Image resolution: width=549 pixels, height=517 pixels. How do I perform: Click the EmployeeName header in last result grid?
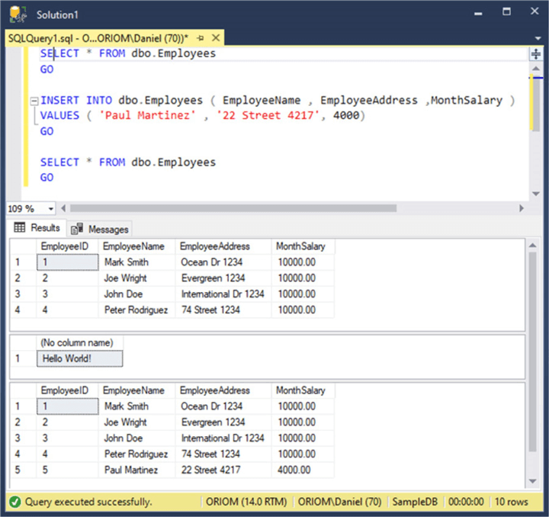click(133, 390)
